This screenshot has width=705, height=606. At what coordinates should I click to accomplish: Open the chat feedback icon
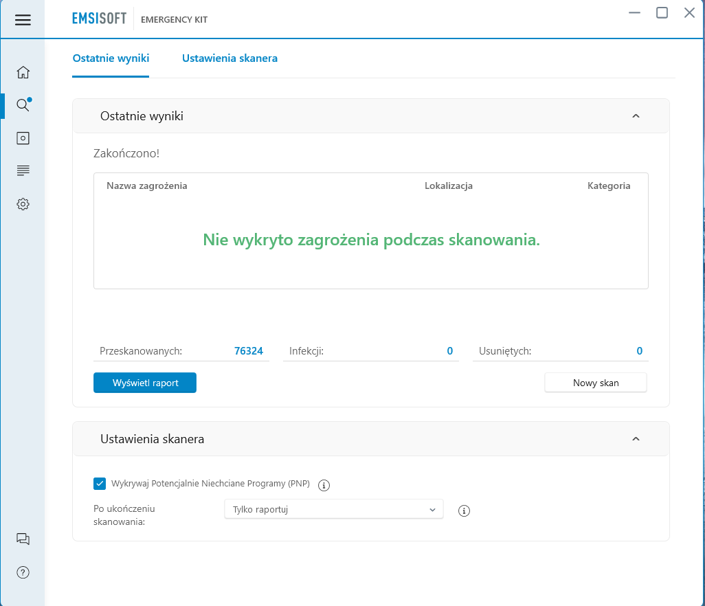pyautogui.click(x=23, y=539)
